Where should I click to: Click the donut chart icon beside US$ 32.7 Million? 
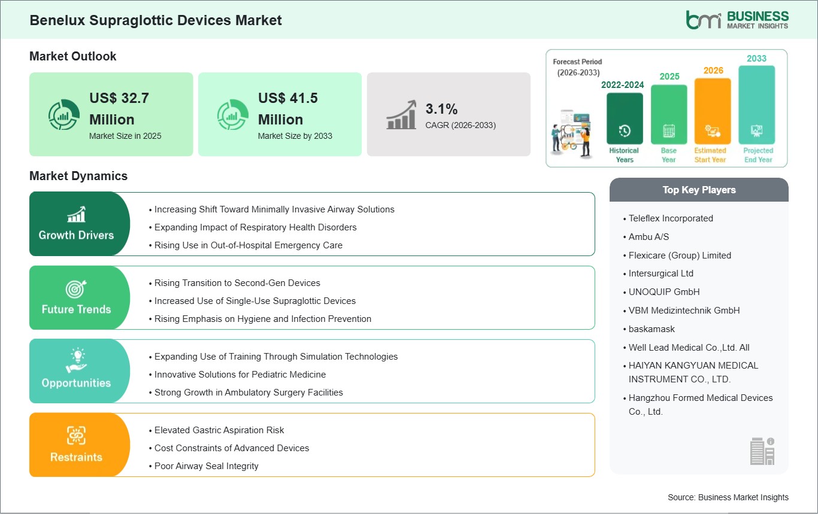click(63, 115)
